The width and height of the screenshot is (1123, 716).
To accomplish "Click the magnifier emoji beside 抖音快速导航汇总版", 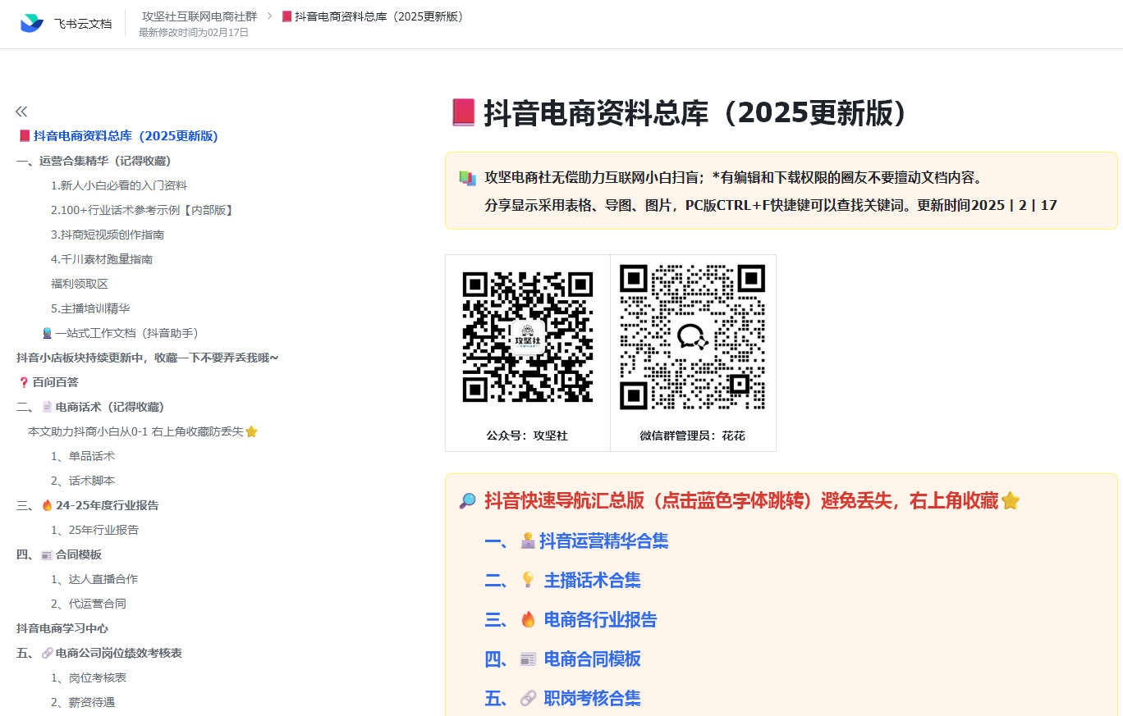I will coord(467,501).
